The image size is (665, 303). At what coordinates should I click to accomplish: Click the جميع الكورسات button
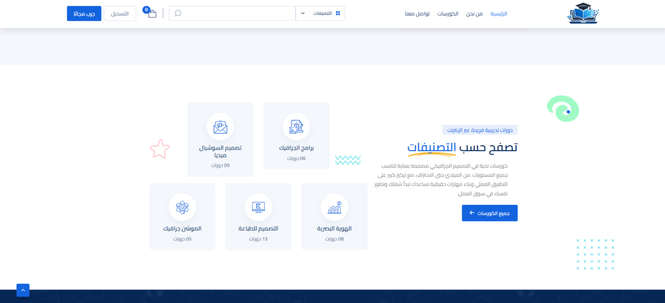click(490, 213)
